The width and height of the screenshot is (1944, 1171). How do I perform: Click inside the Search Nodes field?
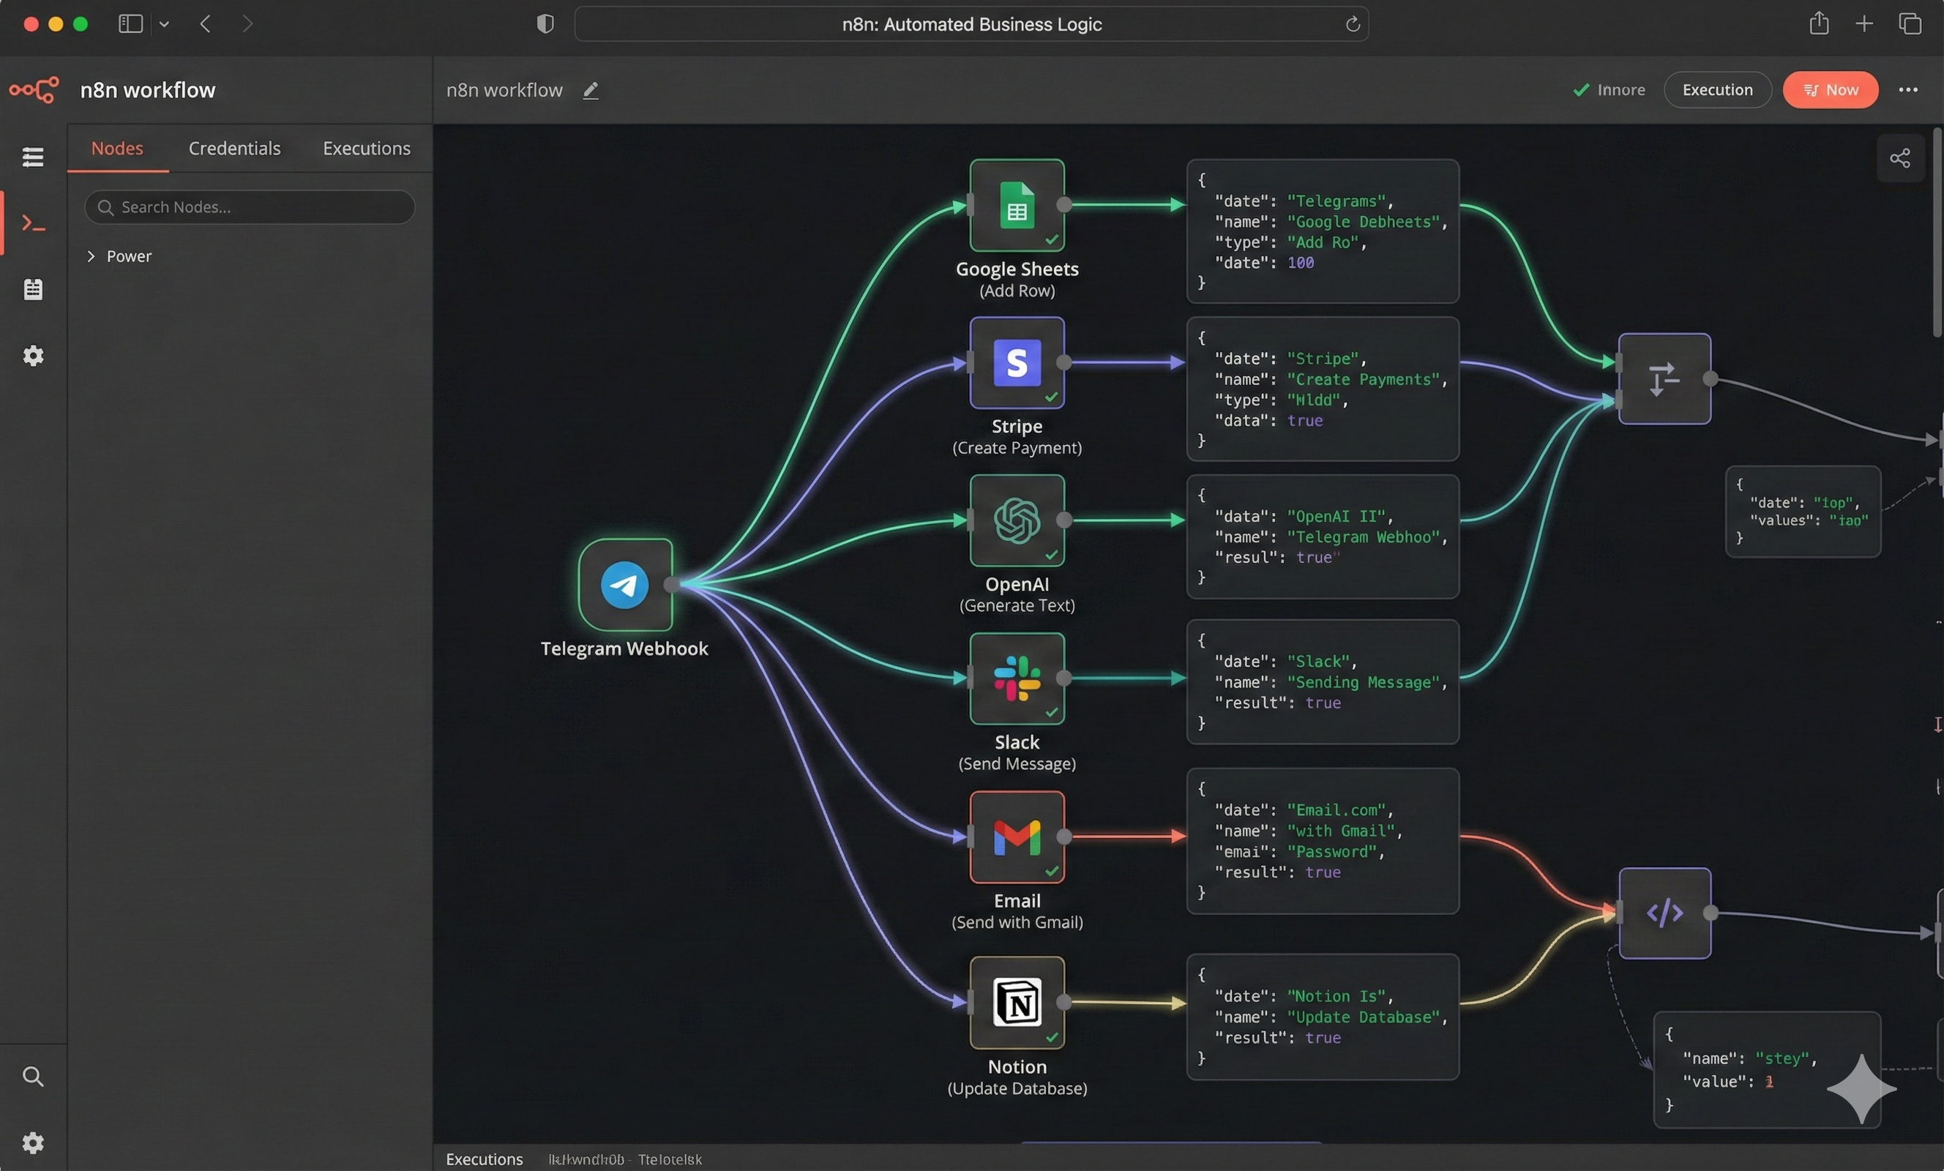click(249, 206)
